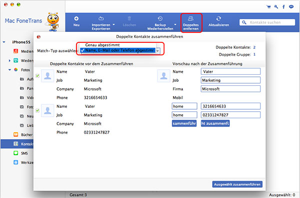Uncheck second Vater contact with phone 02331247827

tap(37, 110)
